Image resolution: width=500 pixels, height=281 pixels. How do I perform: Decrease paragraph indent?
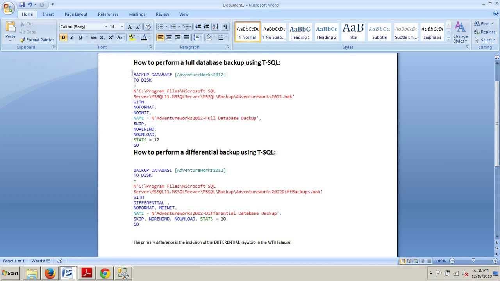(198, 27)
